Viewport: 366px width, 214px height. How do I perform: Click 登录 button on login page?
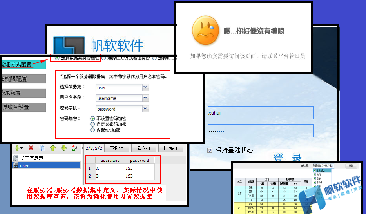click(287, 157)
